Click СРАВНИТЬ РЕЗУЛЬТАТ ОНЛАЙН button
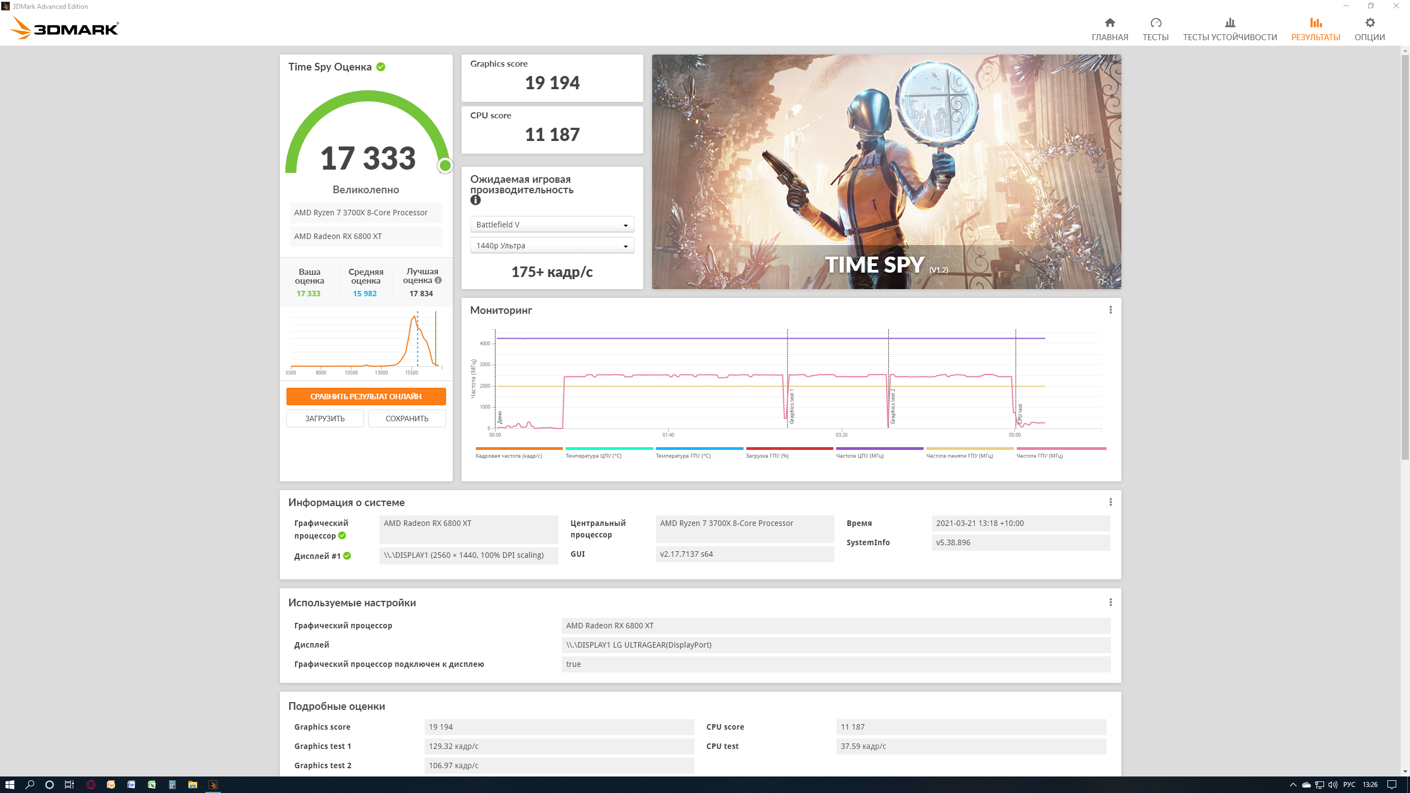Viewport: 1410px width, 793px height. pyautogui.click(x=366, y=397)
